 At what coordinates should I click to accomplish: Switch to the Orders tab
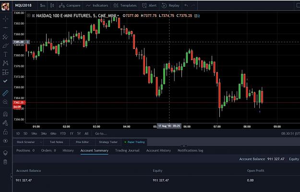(x=48, y=151)
